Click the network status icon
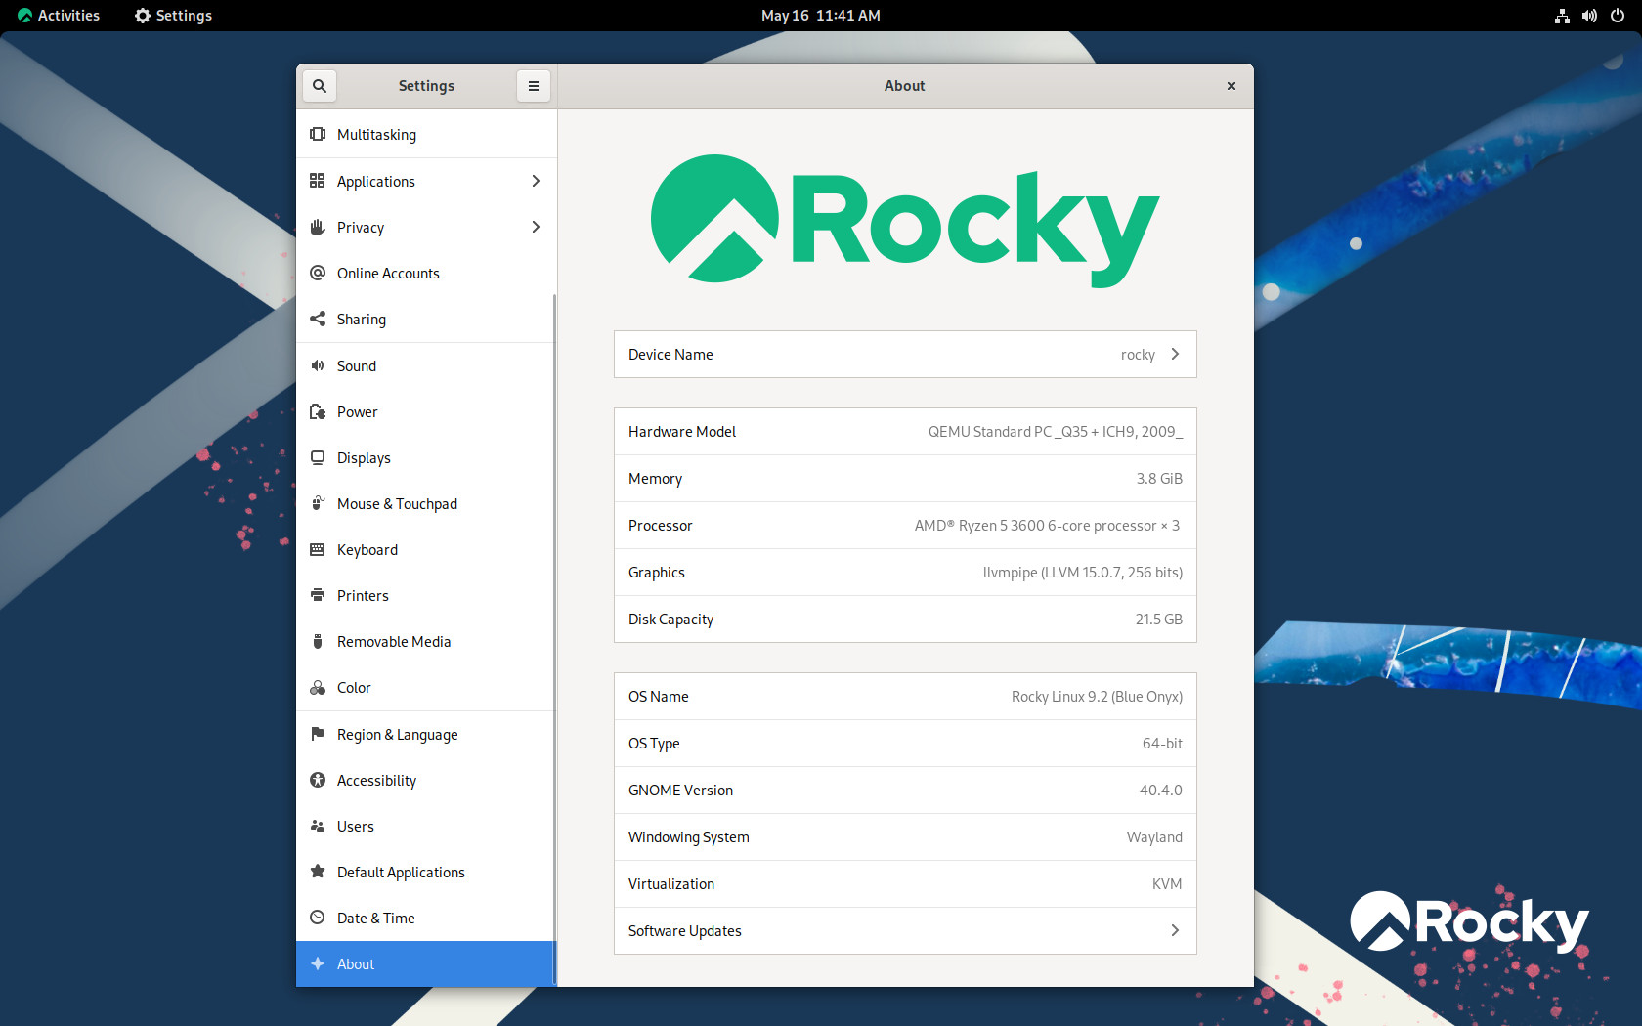Image resolution: width=1642 pixels, height=1026 pixels. coord(1561,16)
